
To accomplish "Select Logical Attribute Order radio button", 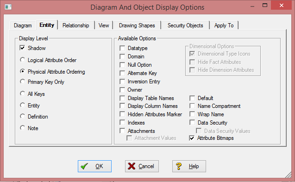I will point(23,60).
